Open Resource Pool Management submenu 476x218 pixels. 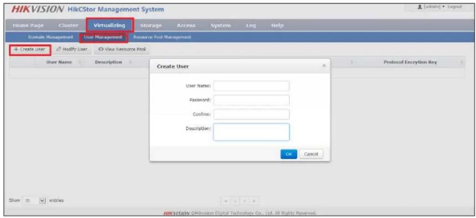pyautogui.click(x=162, y=37)
